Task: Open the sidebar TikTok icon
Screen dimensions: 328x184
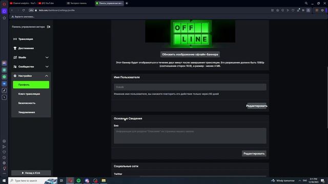Action: click(x=4, y=90)
